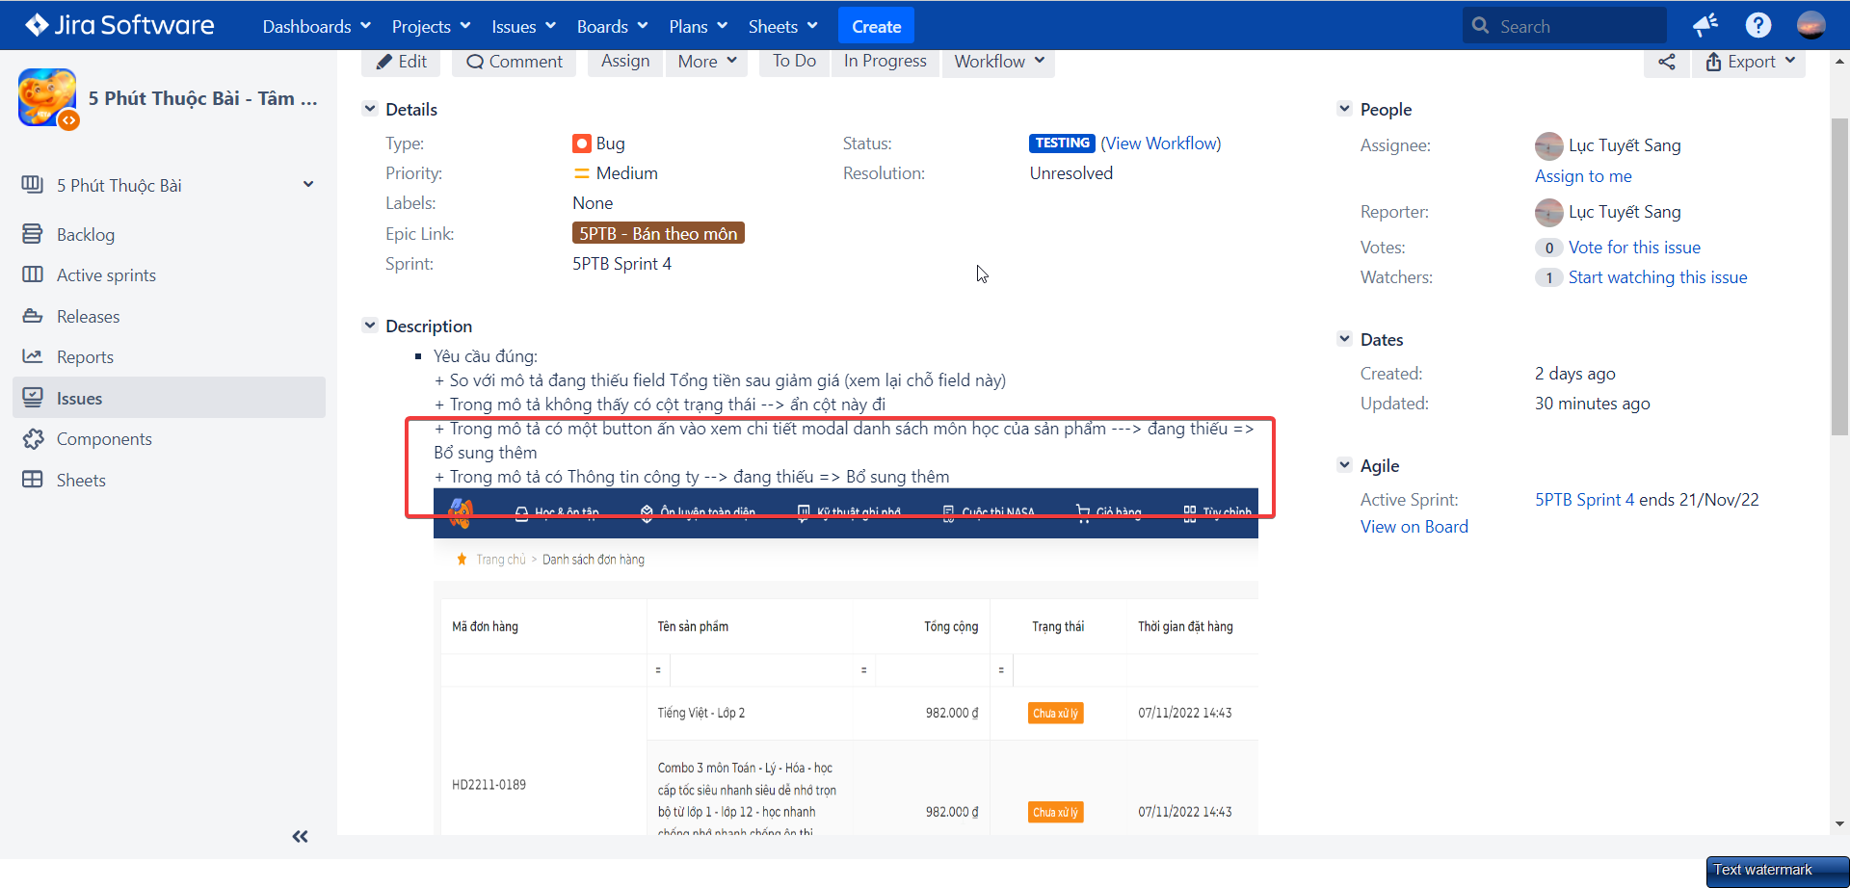Screen dimensions: 1850x888
Task: Click the Releases ship icon
Action: 33,316
